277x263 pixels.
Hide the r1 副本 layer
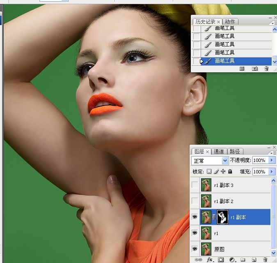click(x=195, y=217)
